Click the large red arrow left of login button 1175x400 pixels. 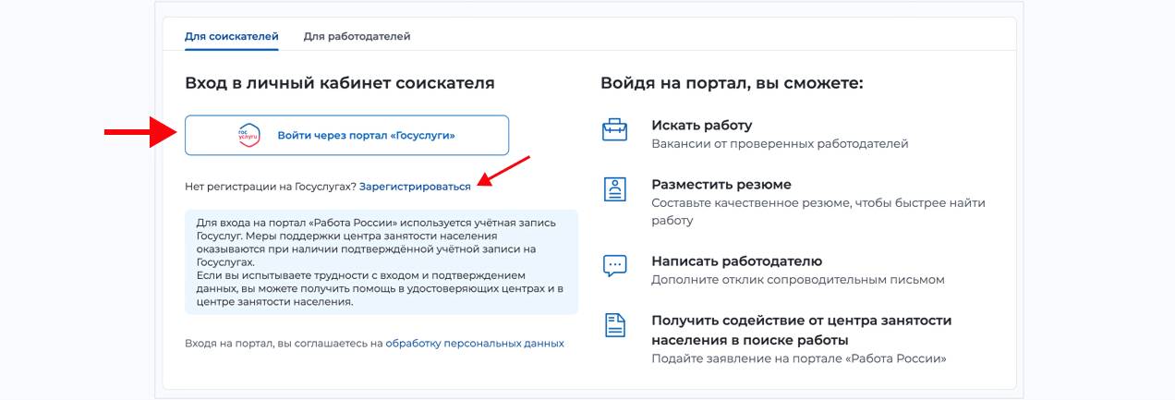[x=139, y=134]
